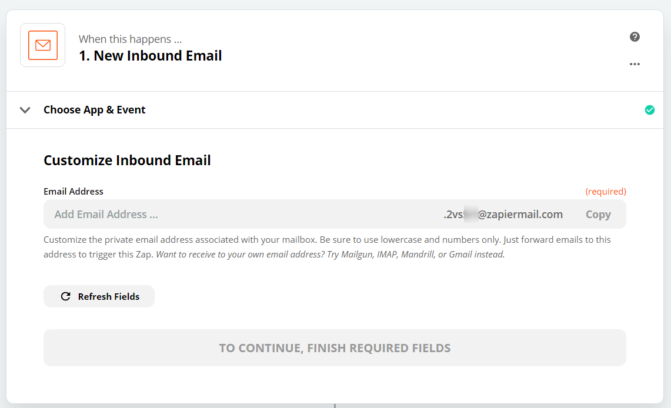
Task: Click the Email Address field label
Action: 73,191
